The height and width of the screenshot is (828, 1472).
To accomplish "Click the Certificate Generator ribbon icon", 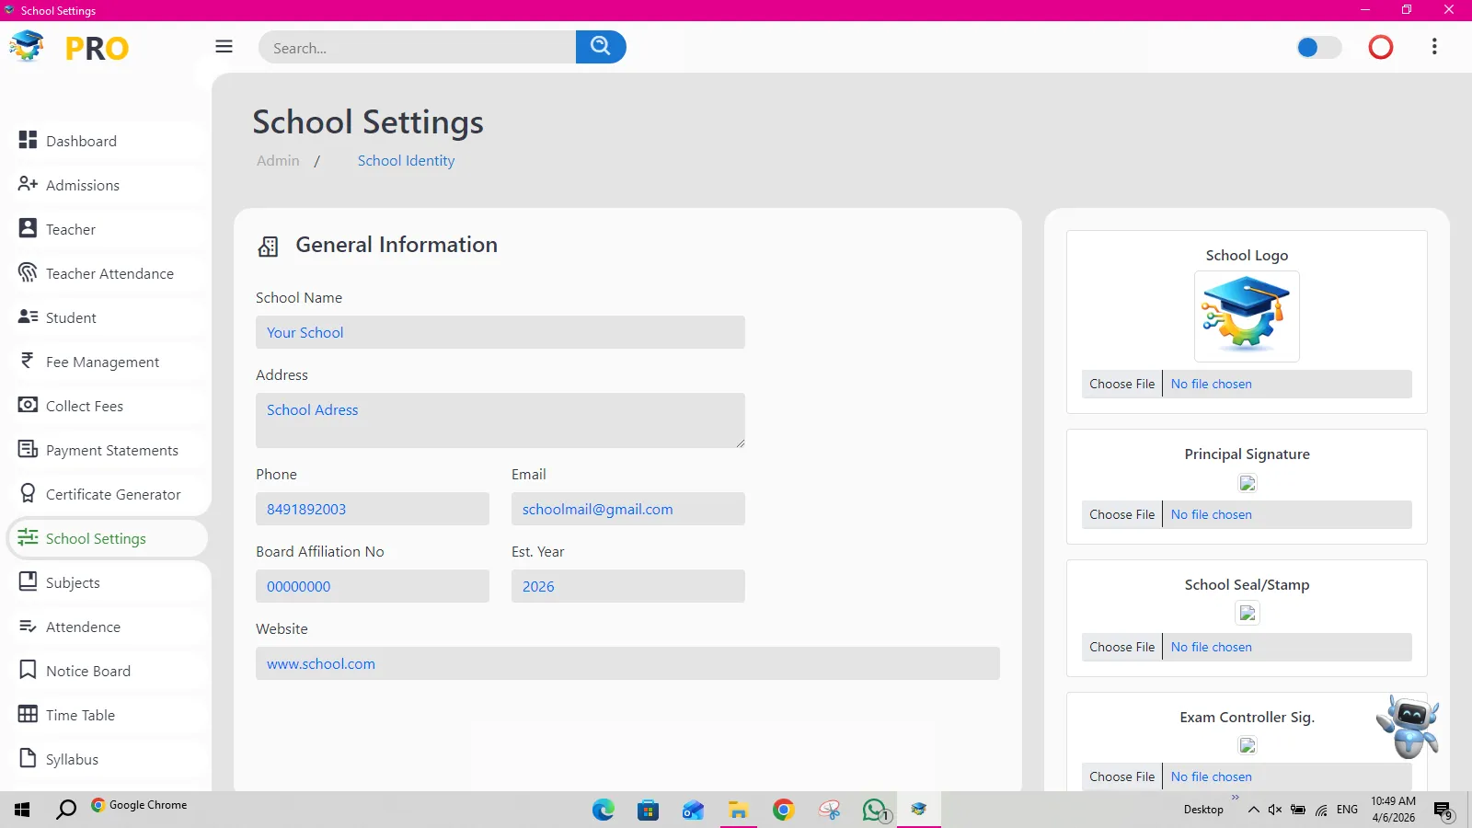I will coord(28,493).
